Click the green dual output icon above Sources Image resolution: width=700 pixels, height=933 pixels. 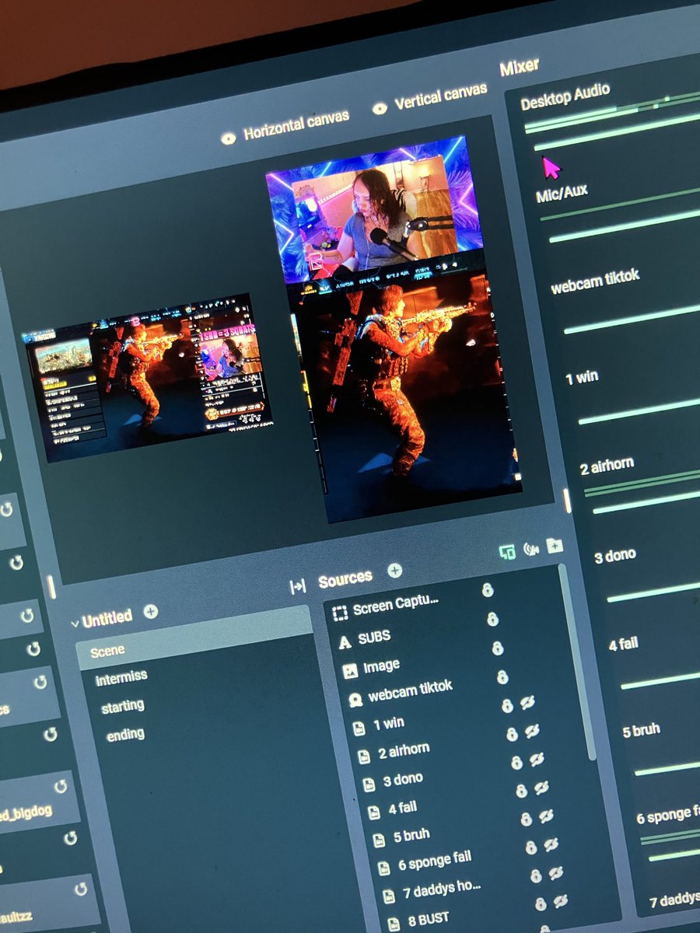click(x=507, y=552)
